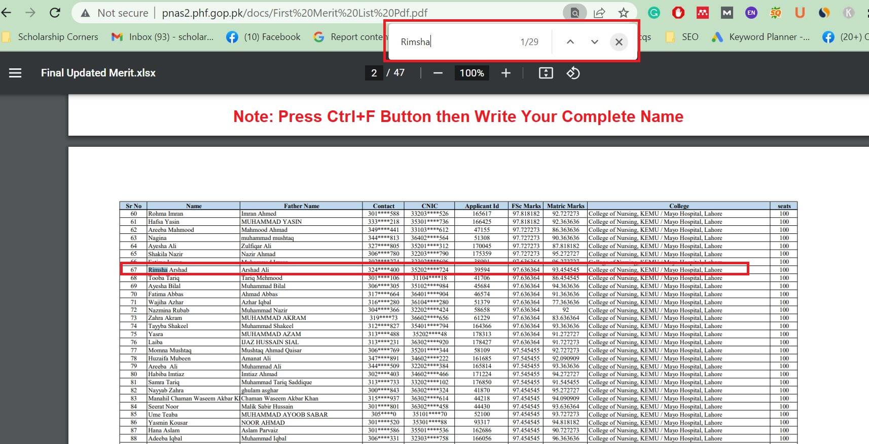Click the name Adeeba Iqbal
Viewport: 869px width, 444px height.
(165, 438)
